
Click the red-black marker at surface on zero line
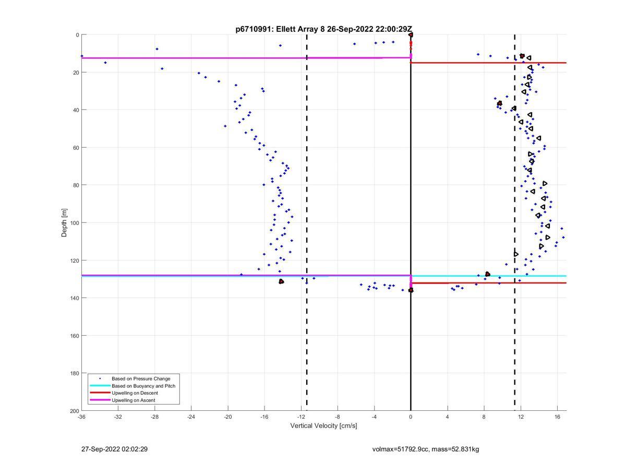point(411,35)
